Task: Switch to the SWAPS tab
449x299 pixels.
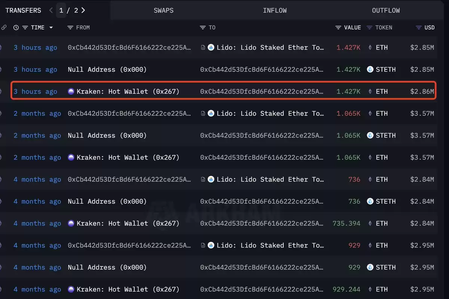Action: [x=164, y=10]
